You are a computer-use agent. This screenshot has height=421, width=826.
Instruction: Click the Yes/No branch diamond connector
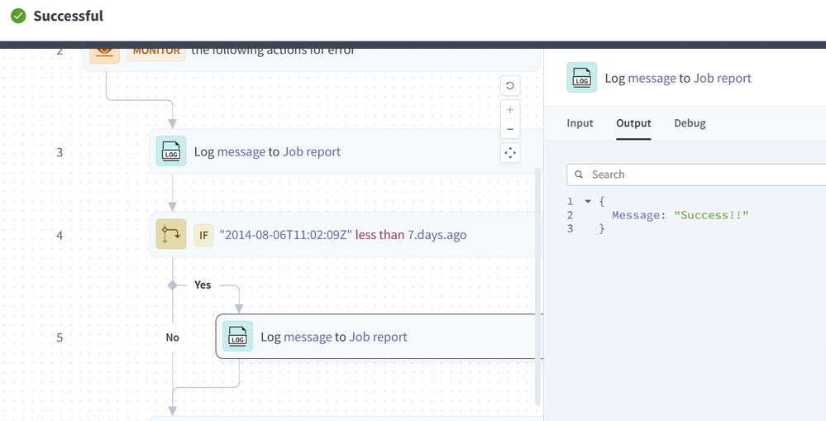[172, 285]
